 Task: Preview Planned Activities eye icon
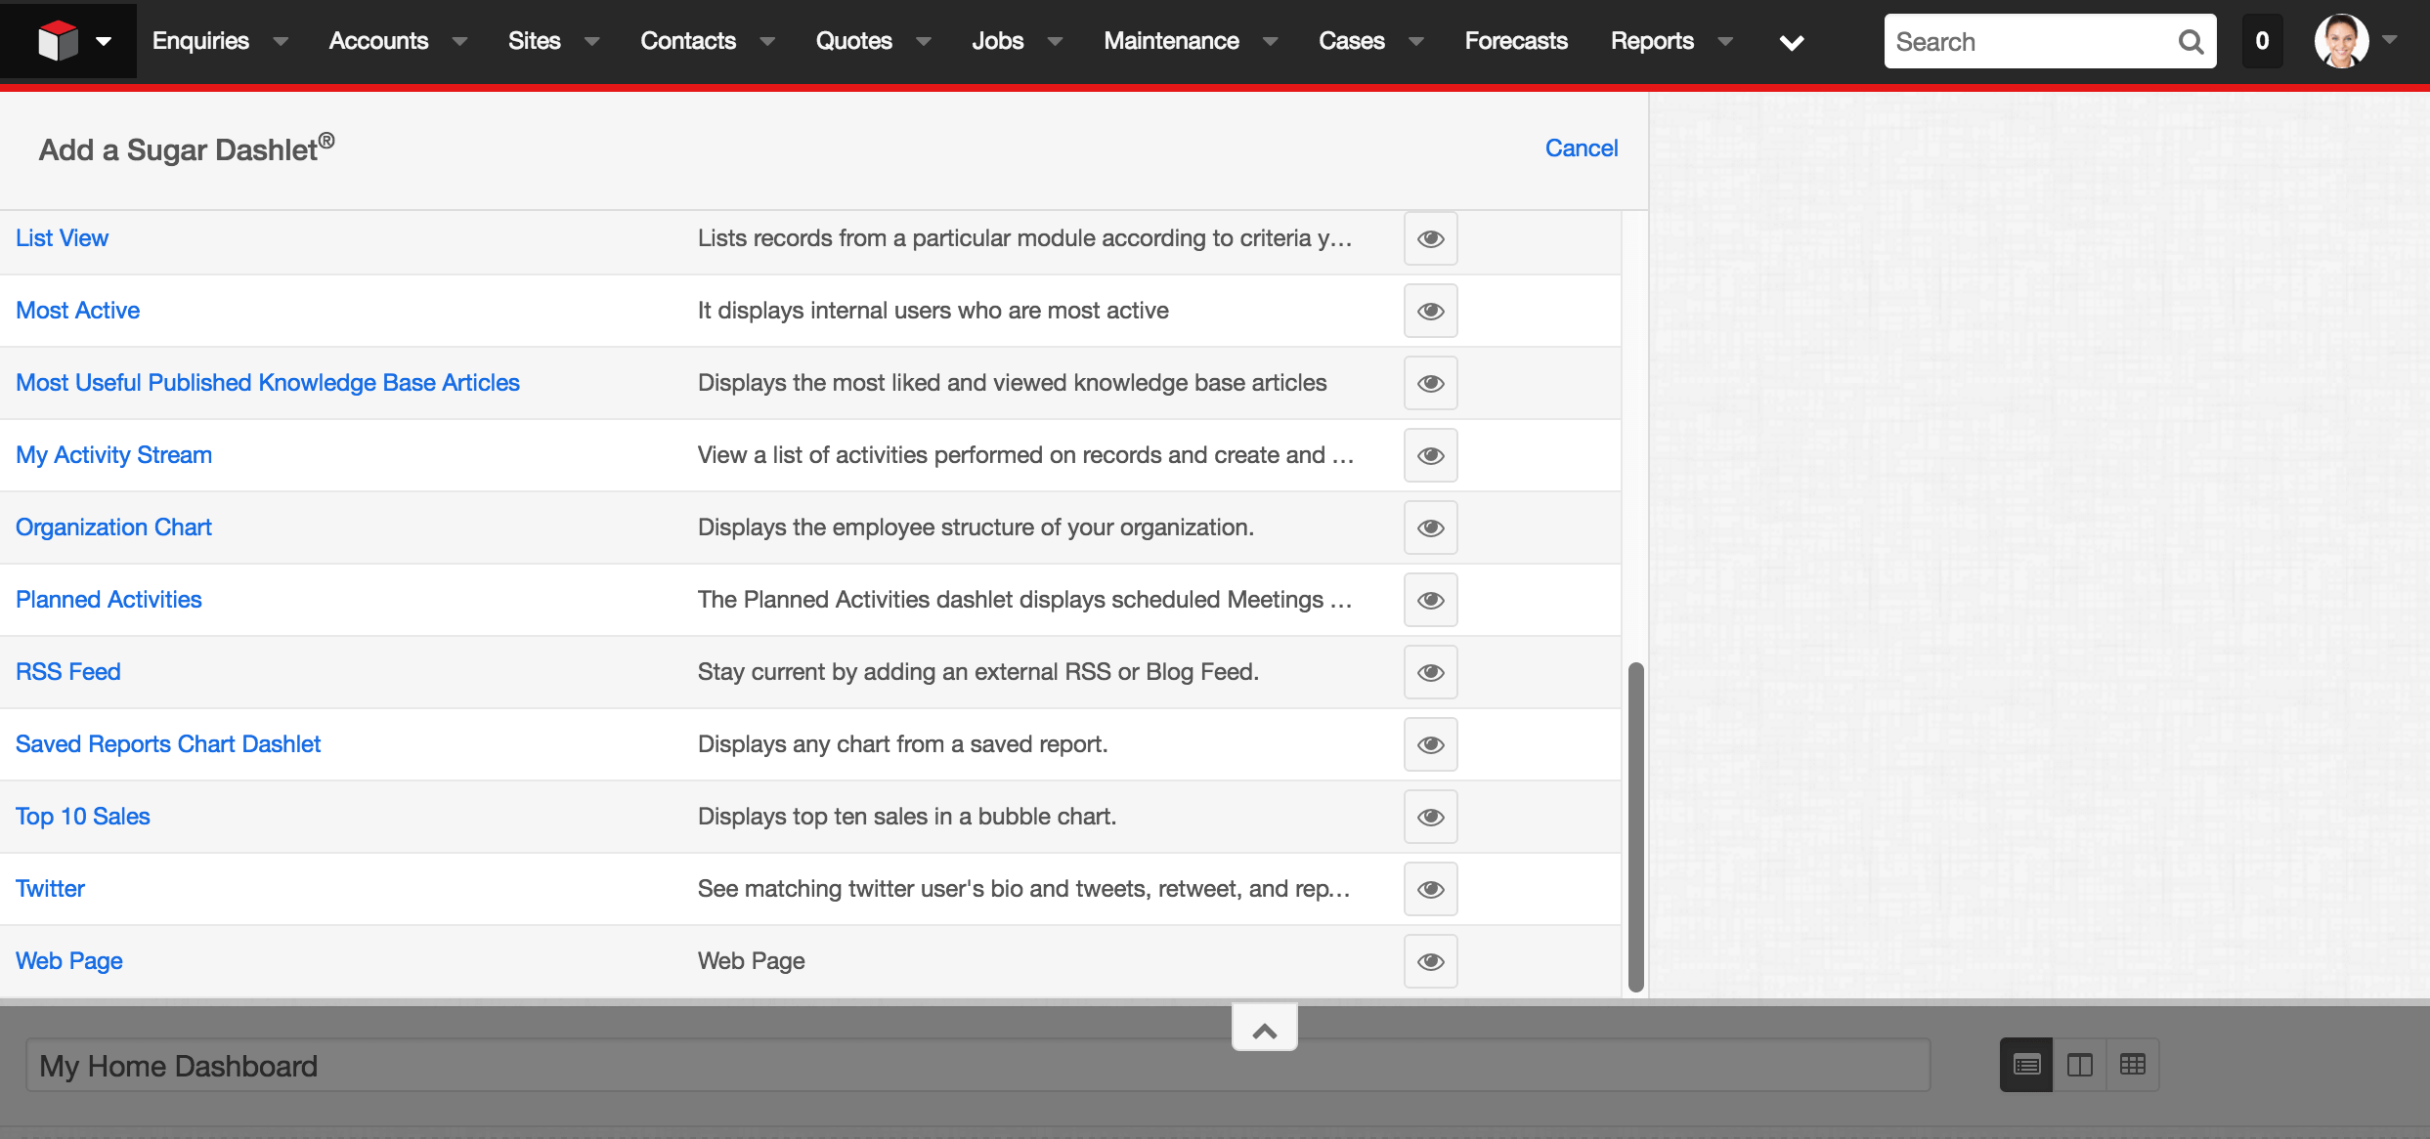pos(1430,600)
